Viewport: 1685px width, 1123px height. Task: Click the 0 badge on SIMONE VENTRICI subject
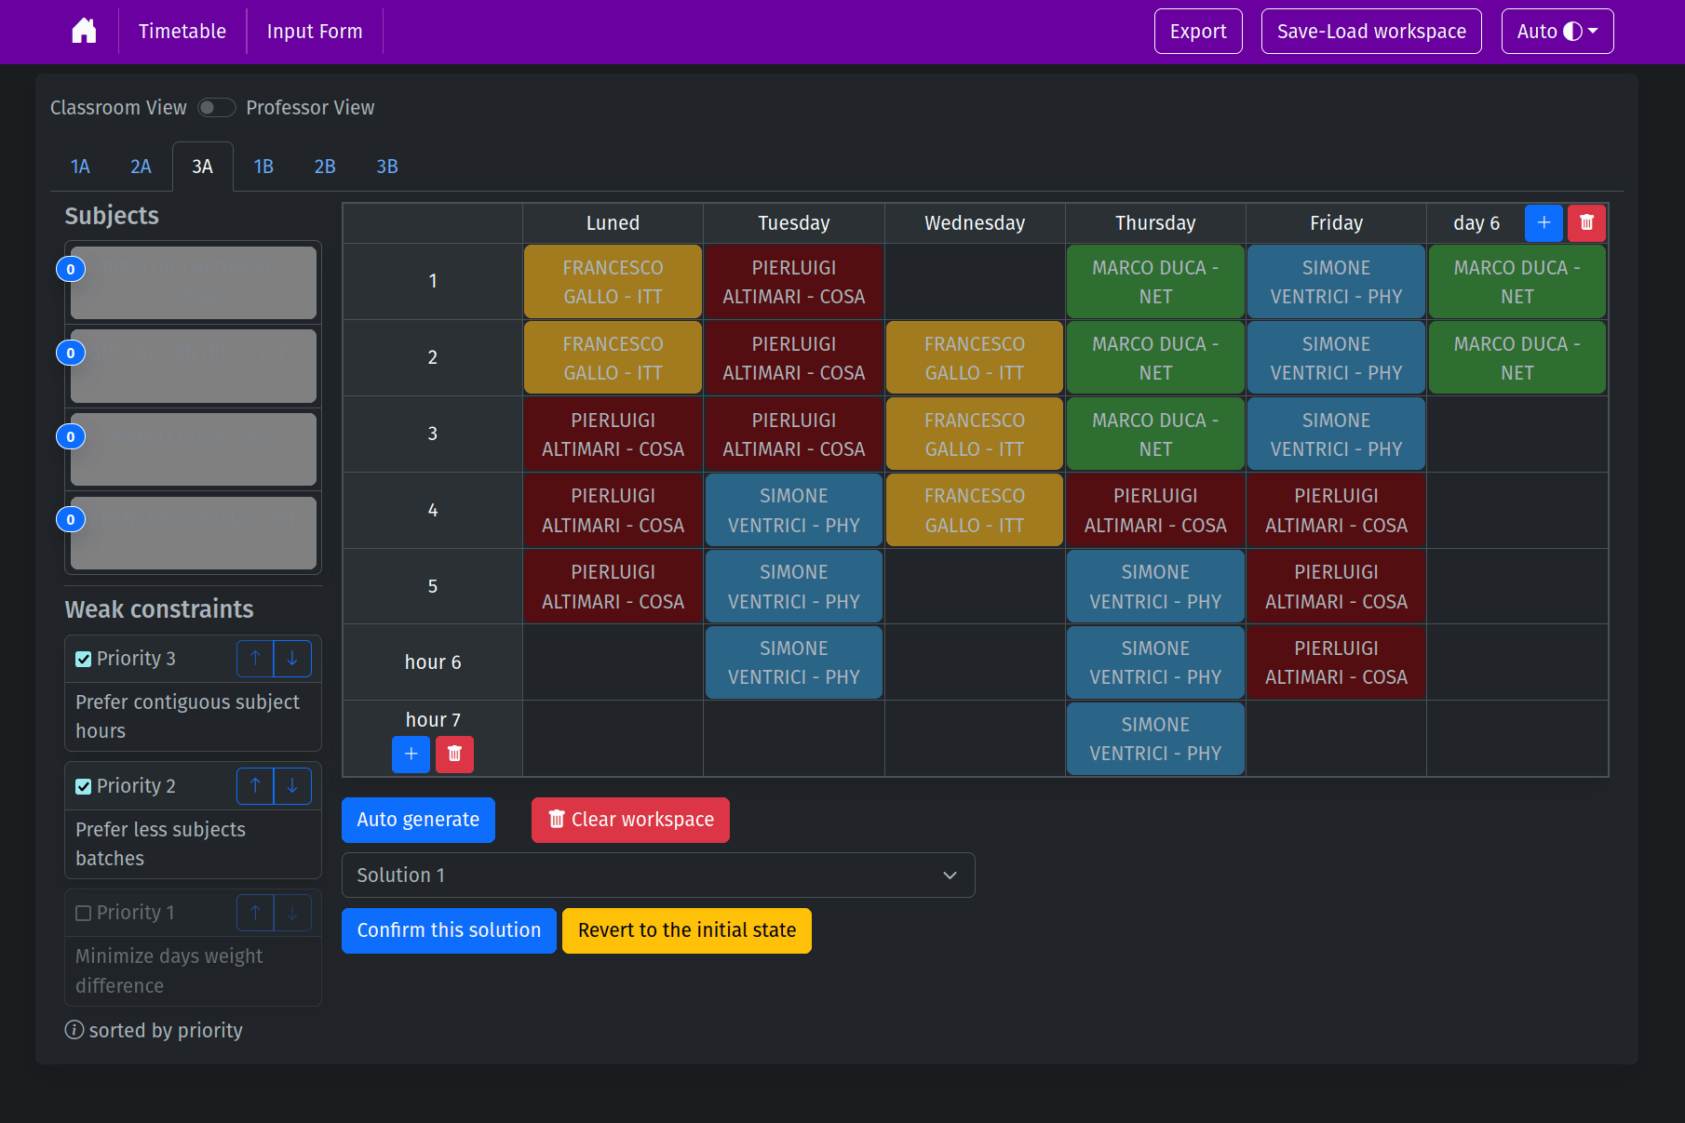[71, 353]
